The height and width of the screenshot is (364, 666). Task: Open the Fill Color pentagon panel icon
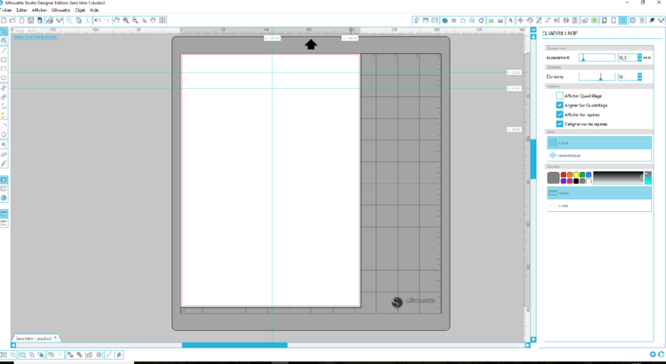(x=445, y=21)
